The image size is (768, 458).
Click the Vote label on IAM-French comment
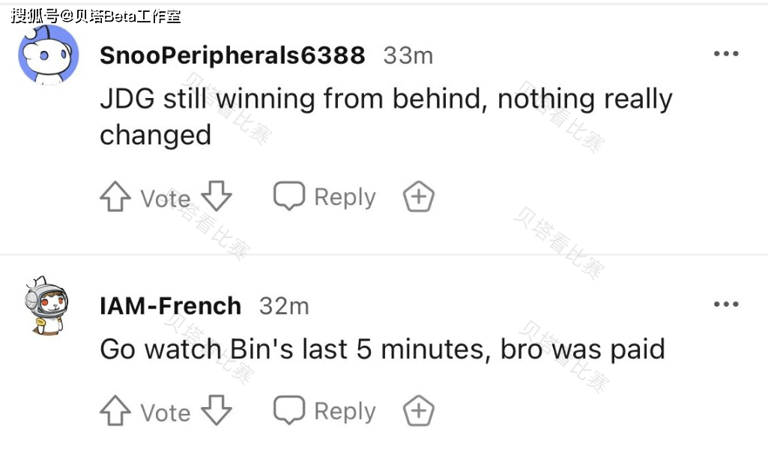point(166,412)
